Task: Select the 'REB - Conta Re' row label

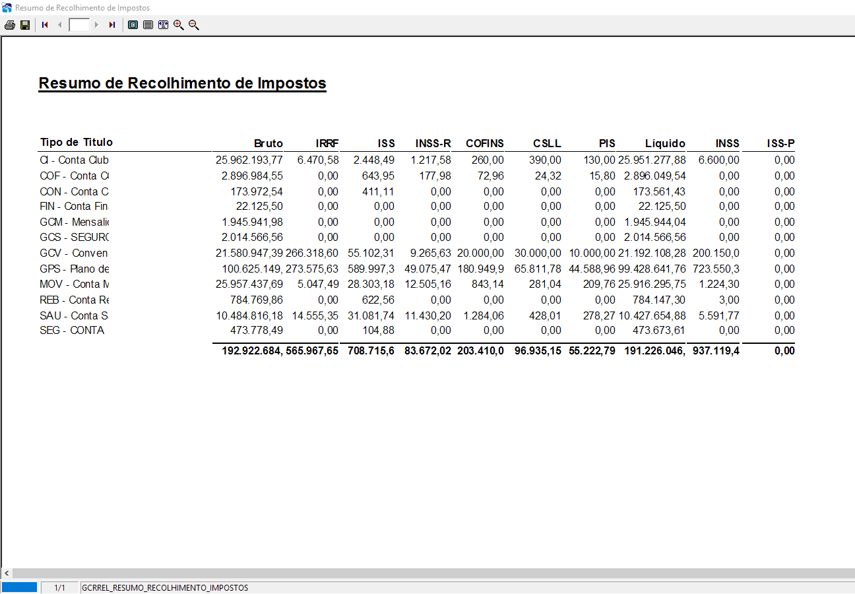Action: [74, 300]
